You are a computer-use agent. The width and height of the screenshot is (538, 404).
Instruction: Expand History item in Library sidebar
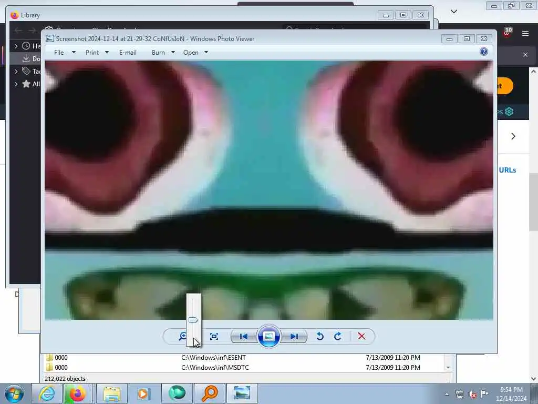pos(16,46)
